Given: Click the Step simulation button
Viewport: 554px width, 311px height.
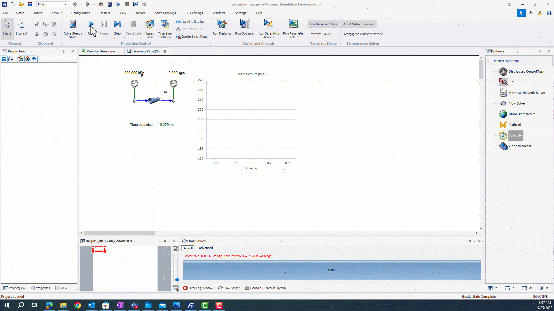Looking at the screenshot, I should point(117,28).
